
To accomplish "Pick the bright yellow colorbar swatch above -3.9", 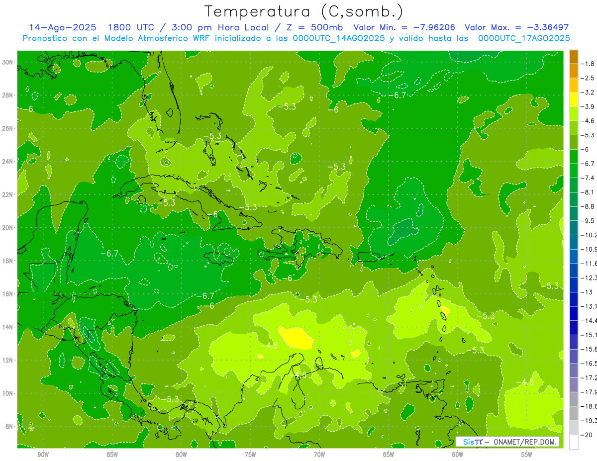I will coord(574,99).
